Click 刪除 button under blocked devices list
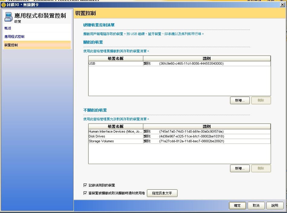Viewport: 287px width, 213px height. tap(261, 100)
